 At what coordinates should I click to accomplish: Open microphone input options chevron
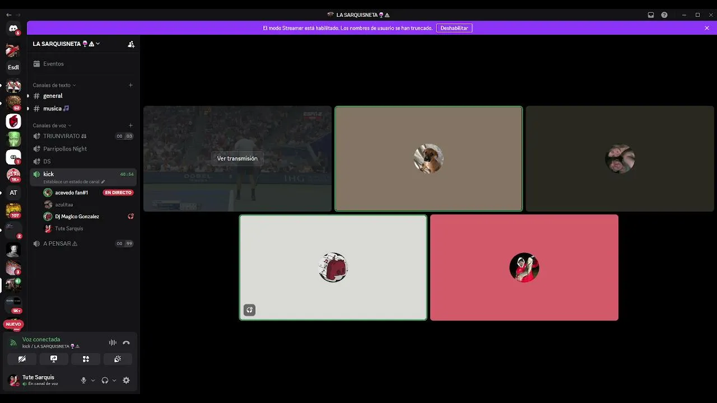93,381
